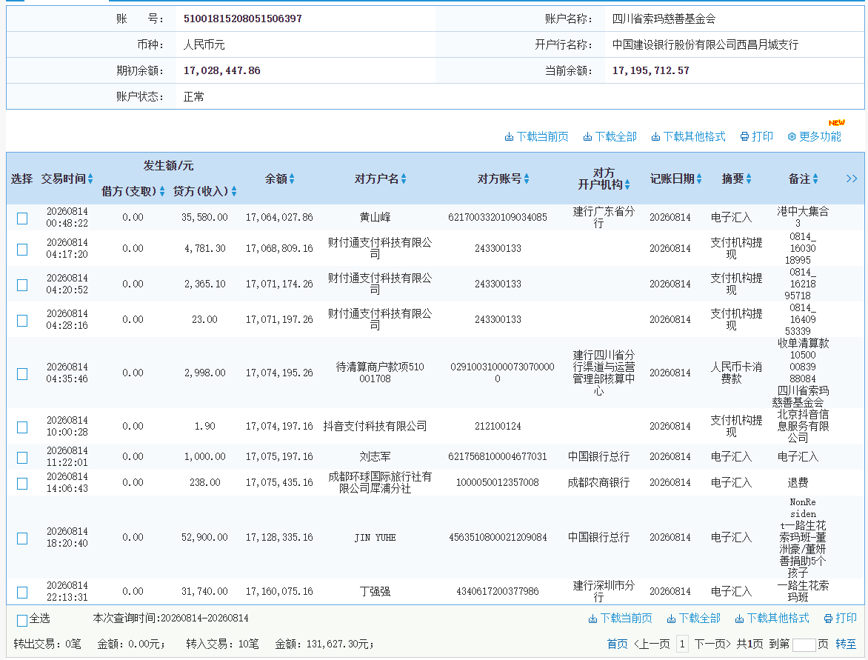Viewport: 868px width, 660px height.
Task: Click bottom 下载全部 link
Action: [x=694, y=619]
